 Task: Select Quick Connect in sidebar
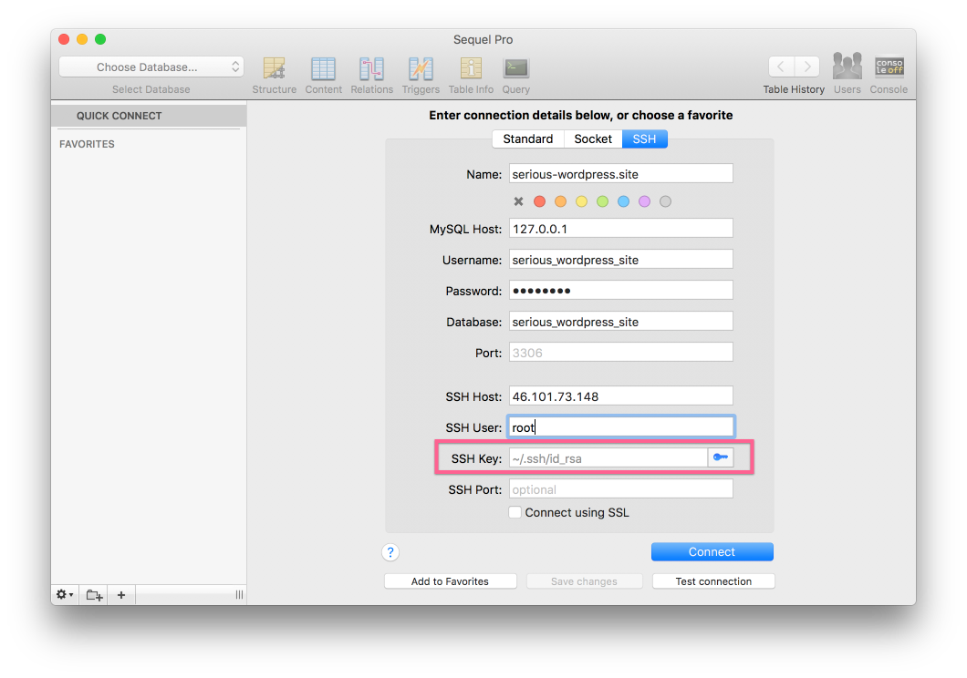tap(149, 116)
